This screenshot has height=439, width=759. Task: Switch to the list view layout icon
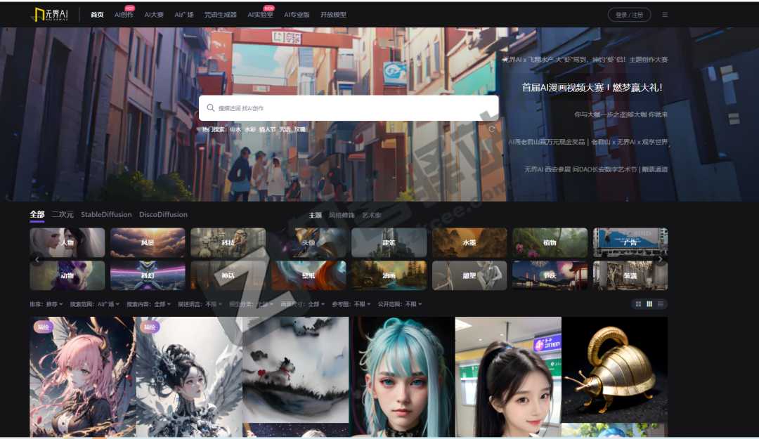click(661, 304)
